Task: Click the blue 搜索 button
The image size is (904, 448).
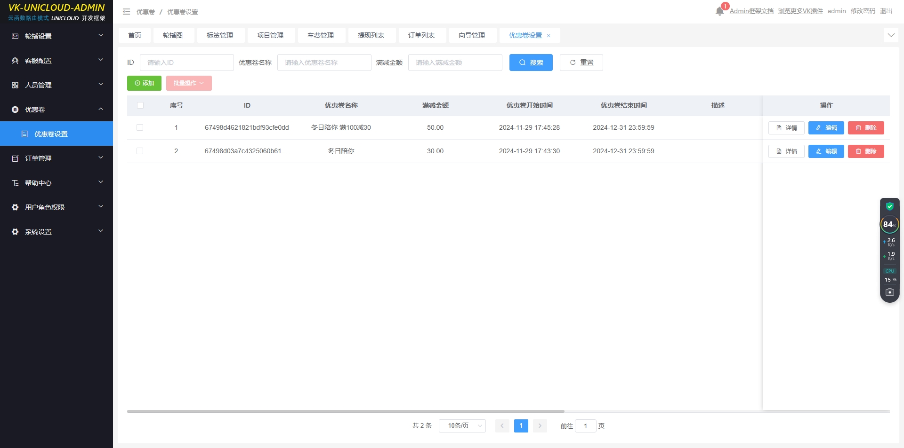Action: (531, 63)
